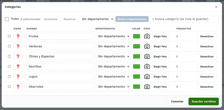Open icon picker for Frutas category
Image resolution: width=224 pixels, height=110 pixels.
pyautogui.click(x=18, y=36)
